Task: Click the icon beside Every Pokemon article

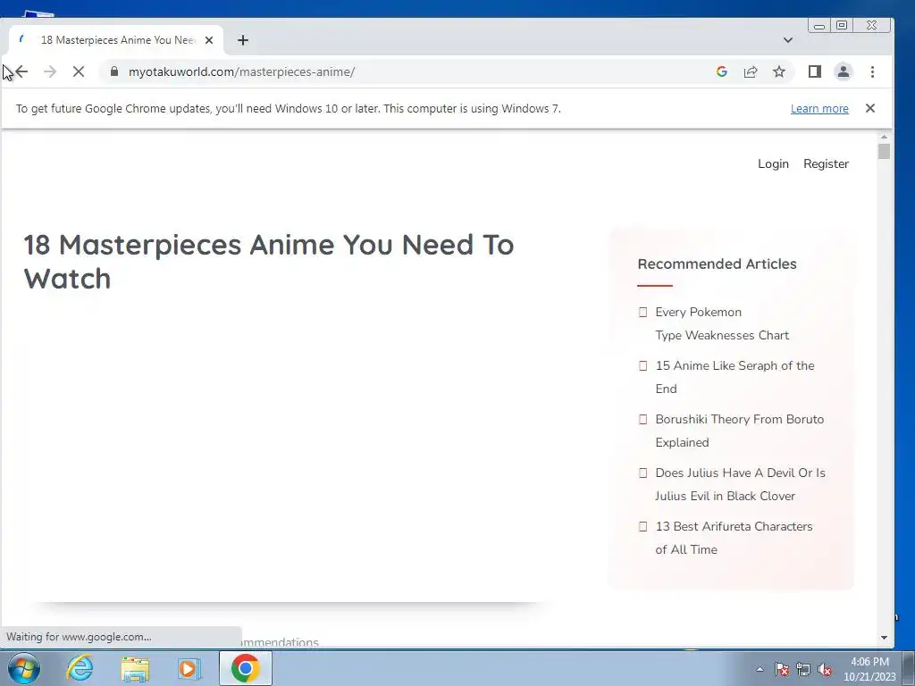Action: pos(642,312)
